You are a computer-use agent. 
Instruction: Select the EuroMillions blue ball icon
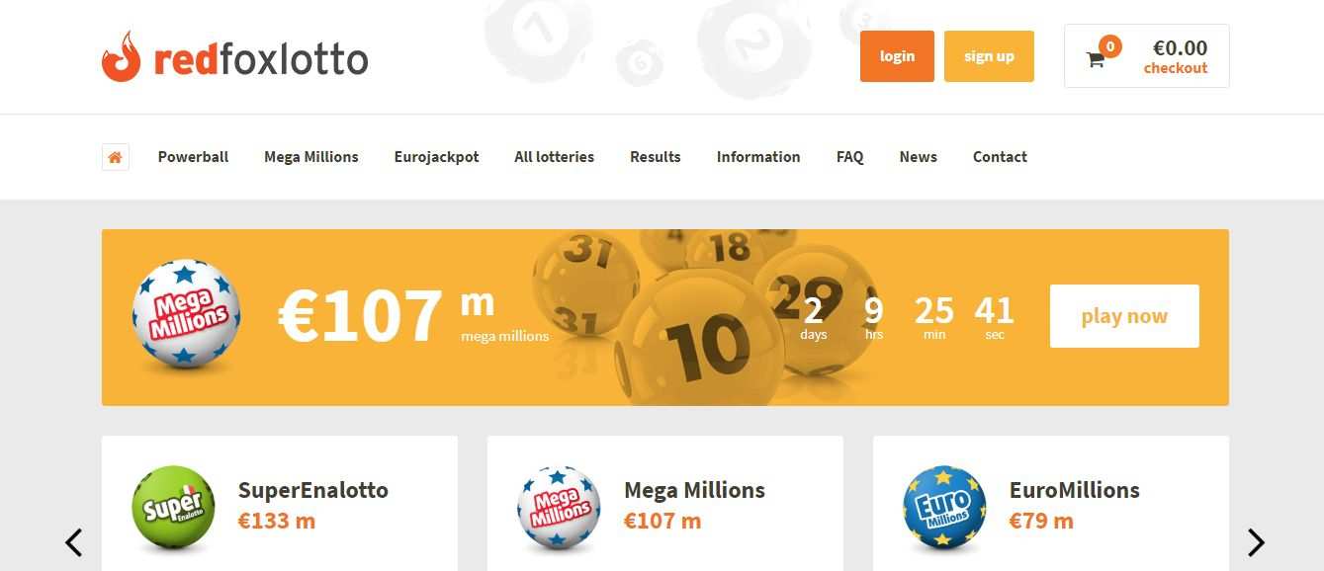tap(944, 508)
